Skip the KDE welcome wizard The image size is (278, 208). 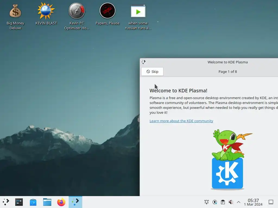pyautogui.click(x=152, y=71)
